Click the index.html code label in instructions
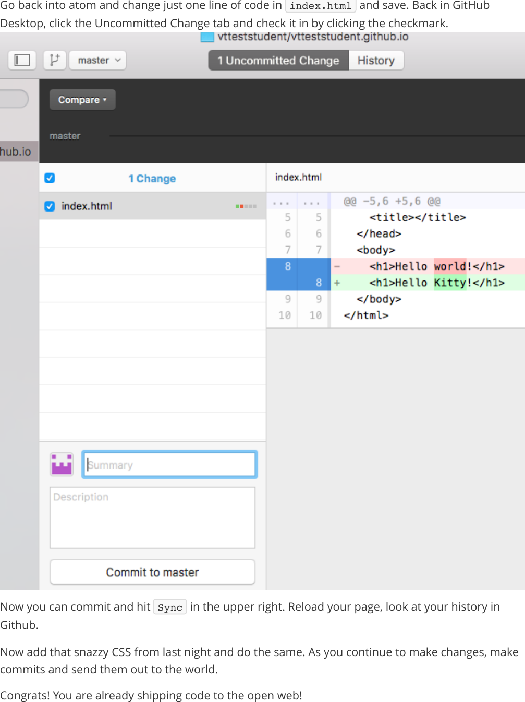 point(321,6)
